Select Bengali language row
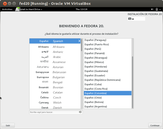The image size is (163, 129). (55, 82)
